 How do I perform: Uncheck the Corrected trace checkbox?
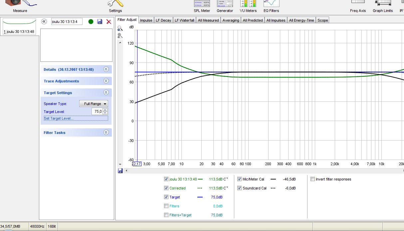tap(166, 188)
